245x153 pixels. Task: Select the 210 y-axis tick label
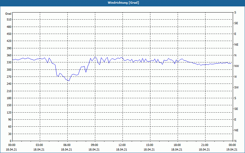click(x=9, y=91)
